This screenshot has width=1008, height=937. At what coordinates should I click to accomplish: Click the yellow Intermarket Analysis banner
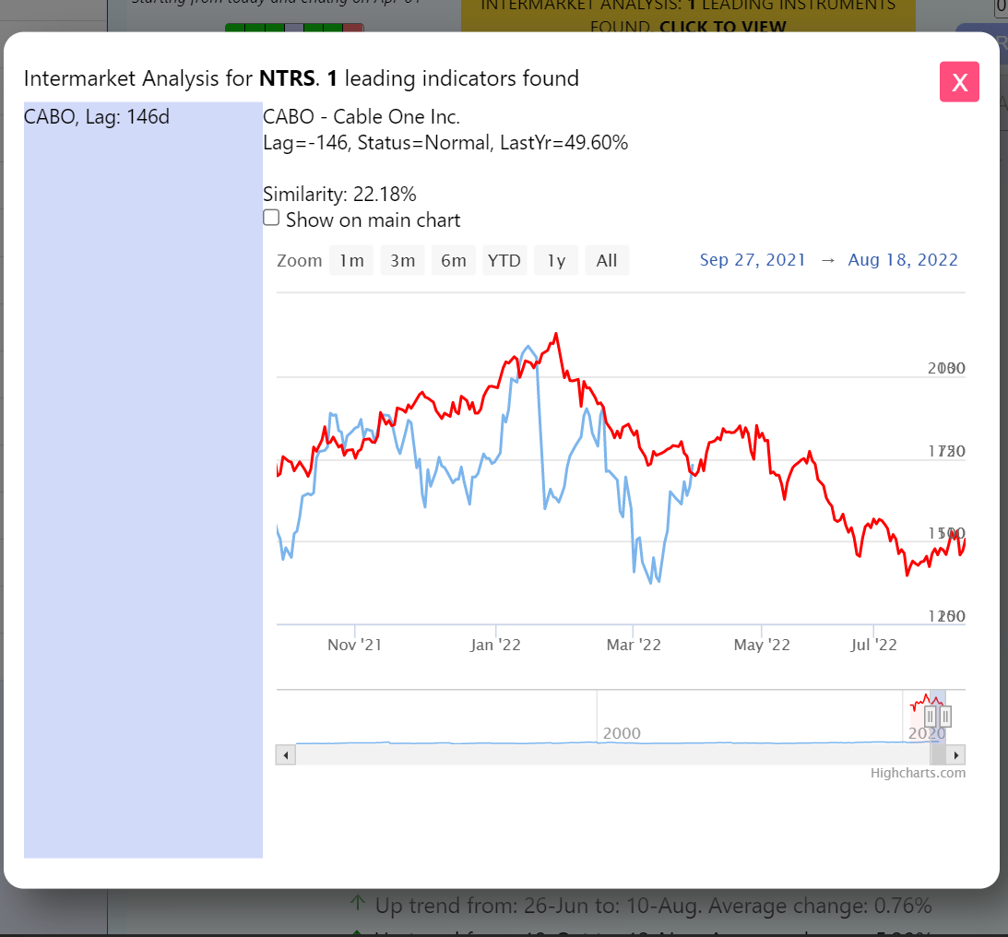pos(688,15)
